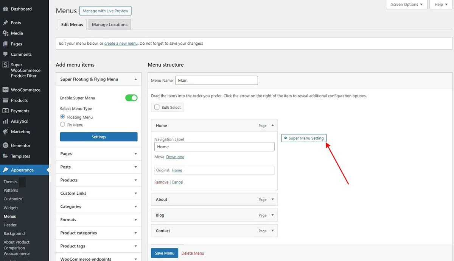Viewport: 454px width, 261px height.
Task: Open the Help dropdown tab
Action: [x=441, y=5]
